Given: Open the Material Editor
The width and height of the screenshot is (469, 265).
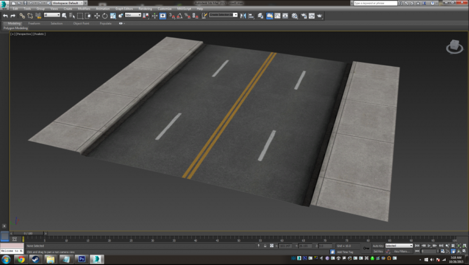Looking at the screenshot, I should [x=295, y=16].
